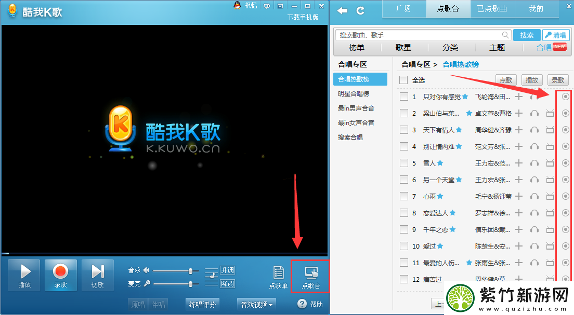Mute the 音乐 speaker icon
The image size is (574, 315).
point(147,270)
